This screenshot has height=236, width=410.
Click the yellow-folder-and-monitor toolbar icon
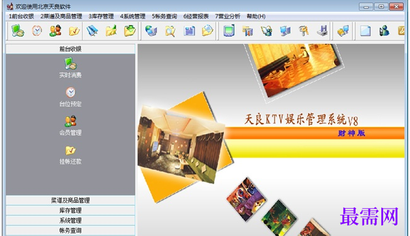pos(343,31)
